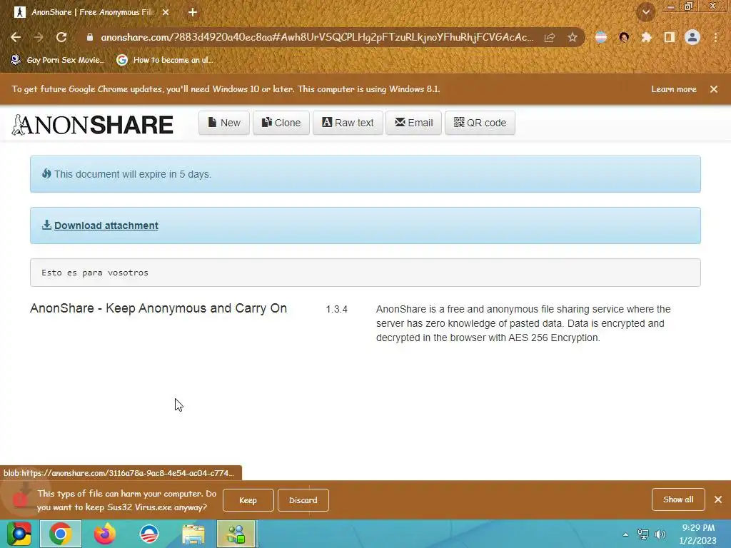Open the Obama logo taskbar app

coord(149,534)
